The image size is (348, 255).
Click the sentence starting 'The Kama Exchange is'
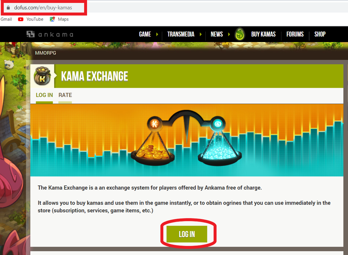coord(150,188)
